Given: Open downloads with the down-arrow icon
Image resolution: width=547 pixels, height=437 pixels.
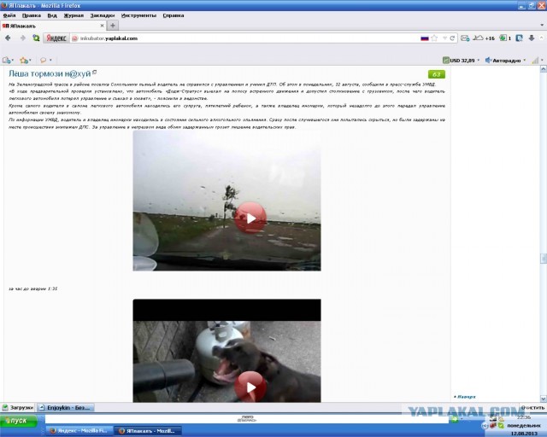Looking at the screenshot, I should pyautogui.click(x=532, y=38).
